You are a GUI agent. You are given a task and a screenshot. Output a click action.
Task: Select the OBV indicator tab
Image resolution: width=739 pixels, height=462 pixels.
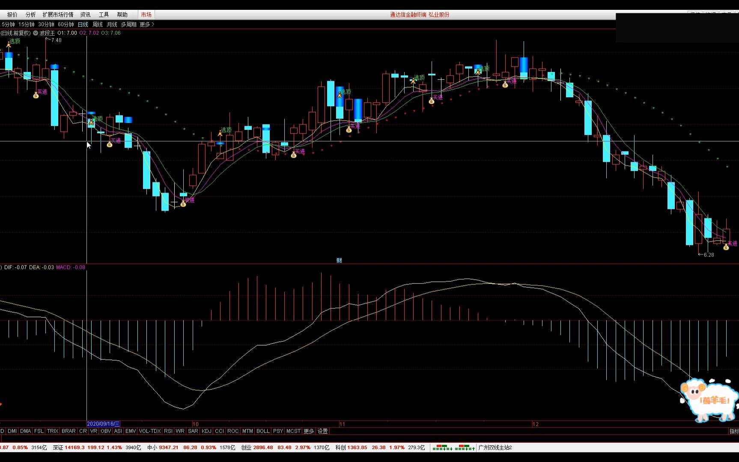point(105,431)
